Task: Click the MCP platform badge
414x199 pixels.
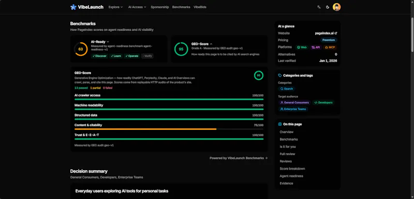Action: click(330, 47)
